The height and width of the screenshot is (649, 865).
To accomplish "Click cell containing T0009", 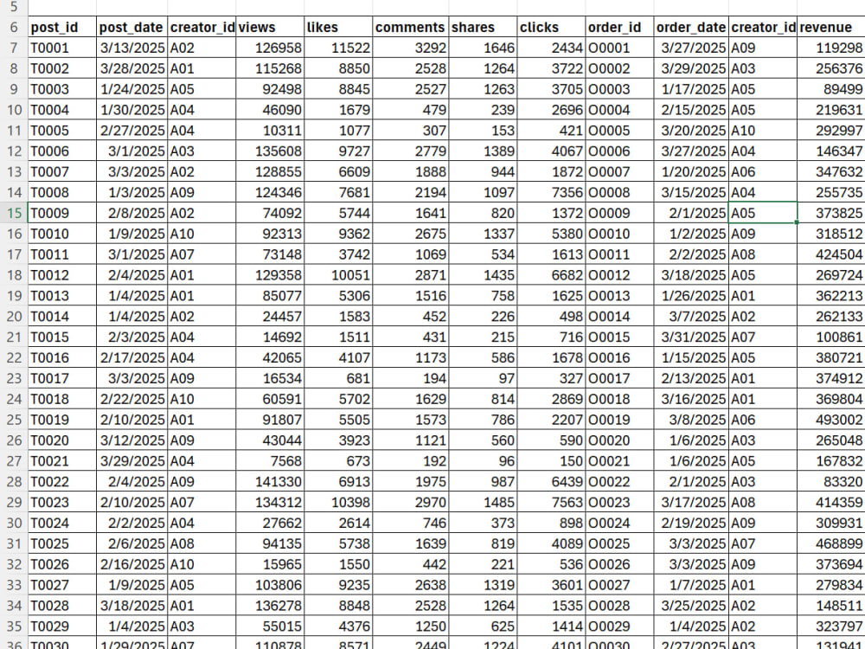I will coord(61,213).
